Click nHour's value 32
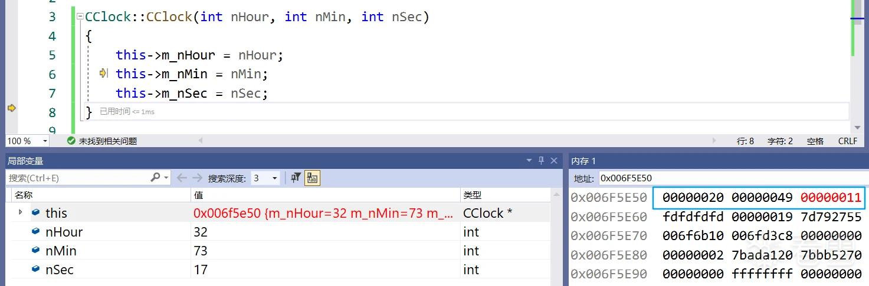 tap(201, 232)
